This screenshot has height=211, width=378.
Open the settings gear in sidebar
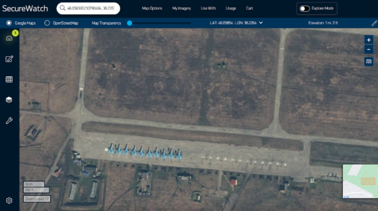point(9,200)
